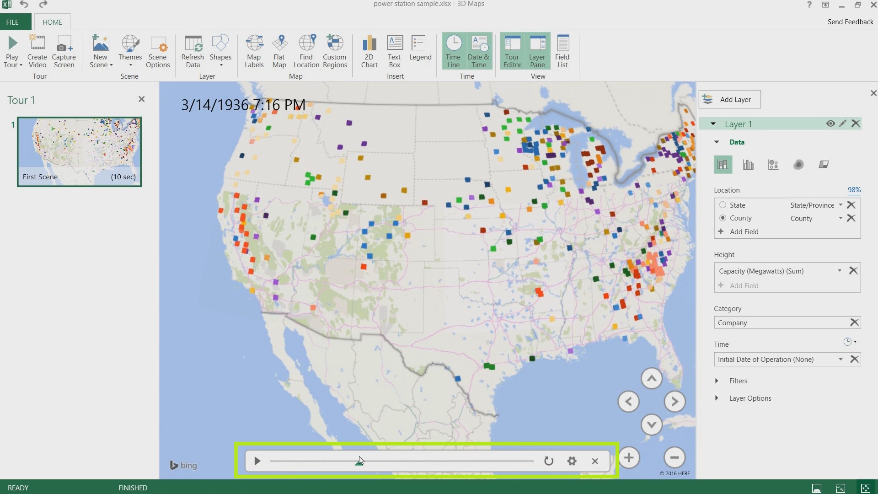Select the Find Location tool
The image size is (878, 494).
(306, 51)
